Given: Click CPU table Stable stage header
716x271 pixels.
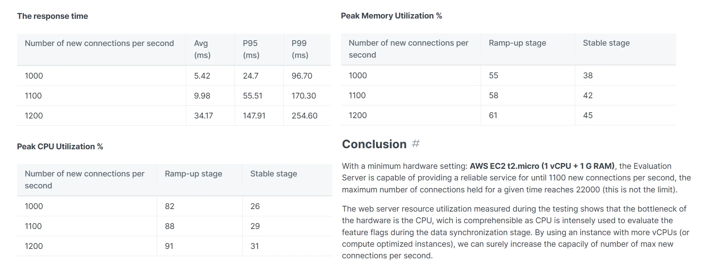Looking at the screenshot, I should click(x=287, y=180).
